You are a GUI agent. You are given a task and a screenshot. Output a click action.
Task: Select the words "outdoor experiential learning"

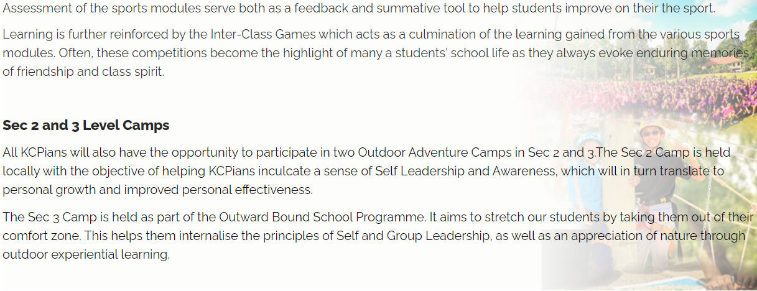tap(86, 254)
